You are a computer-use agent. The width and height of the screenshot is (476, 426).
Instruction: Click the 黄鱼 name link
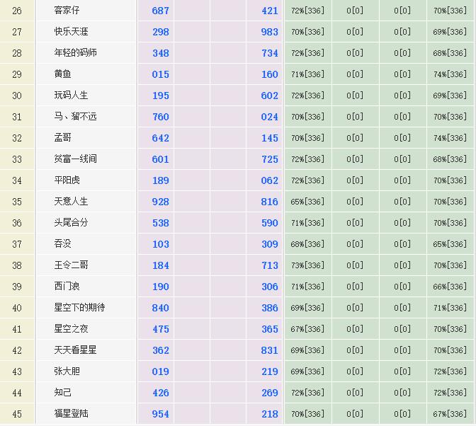coord(63,74)
